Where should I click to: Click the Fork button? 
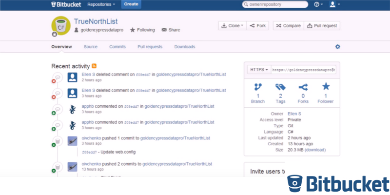[257, 26]
